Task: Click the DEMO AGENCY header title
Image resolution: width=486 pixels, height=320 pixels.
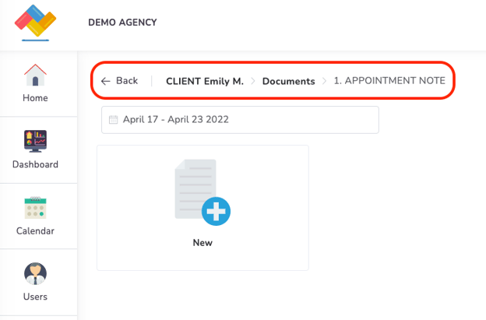Action: [x=122, y=23]
